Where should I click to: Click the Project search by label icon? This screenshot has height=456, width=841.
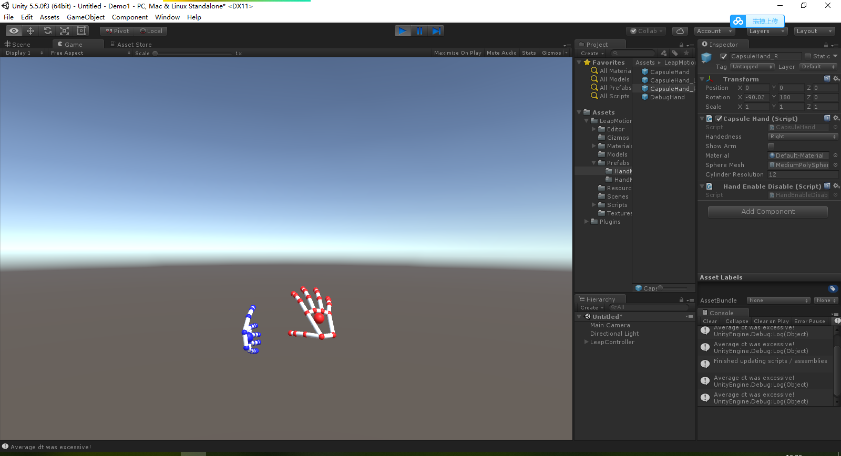[675, 53]
